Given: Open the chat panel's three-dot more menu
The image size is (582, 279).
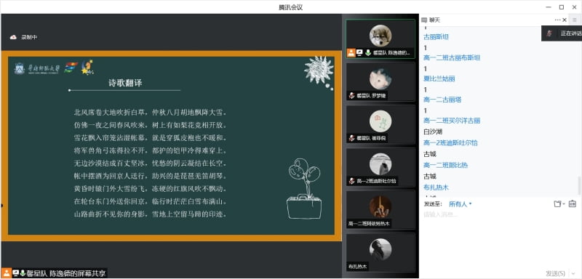Looking at the screenshot, I should [557, 20].
